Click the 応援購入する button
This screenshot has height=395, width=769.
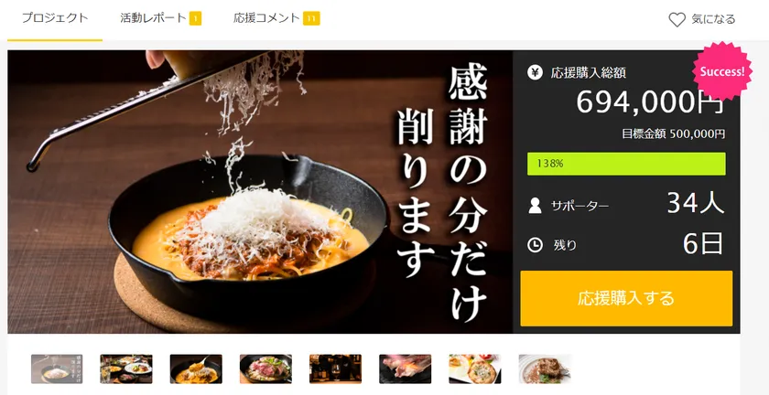pyautogui.click(x=626, y=298)
